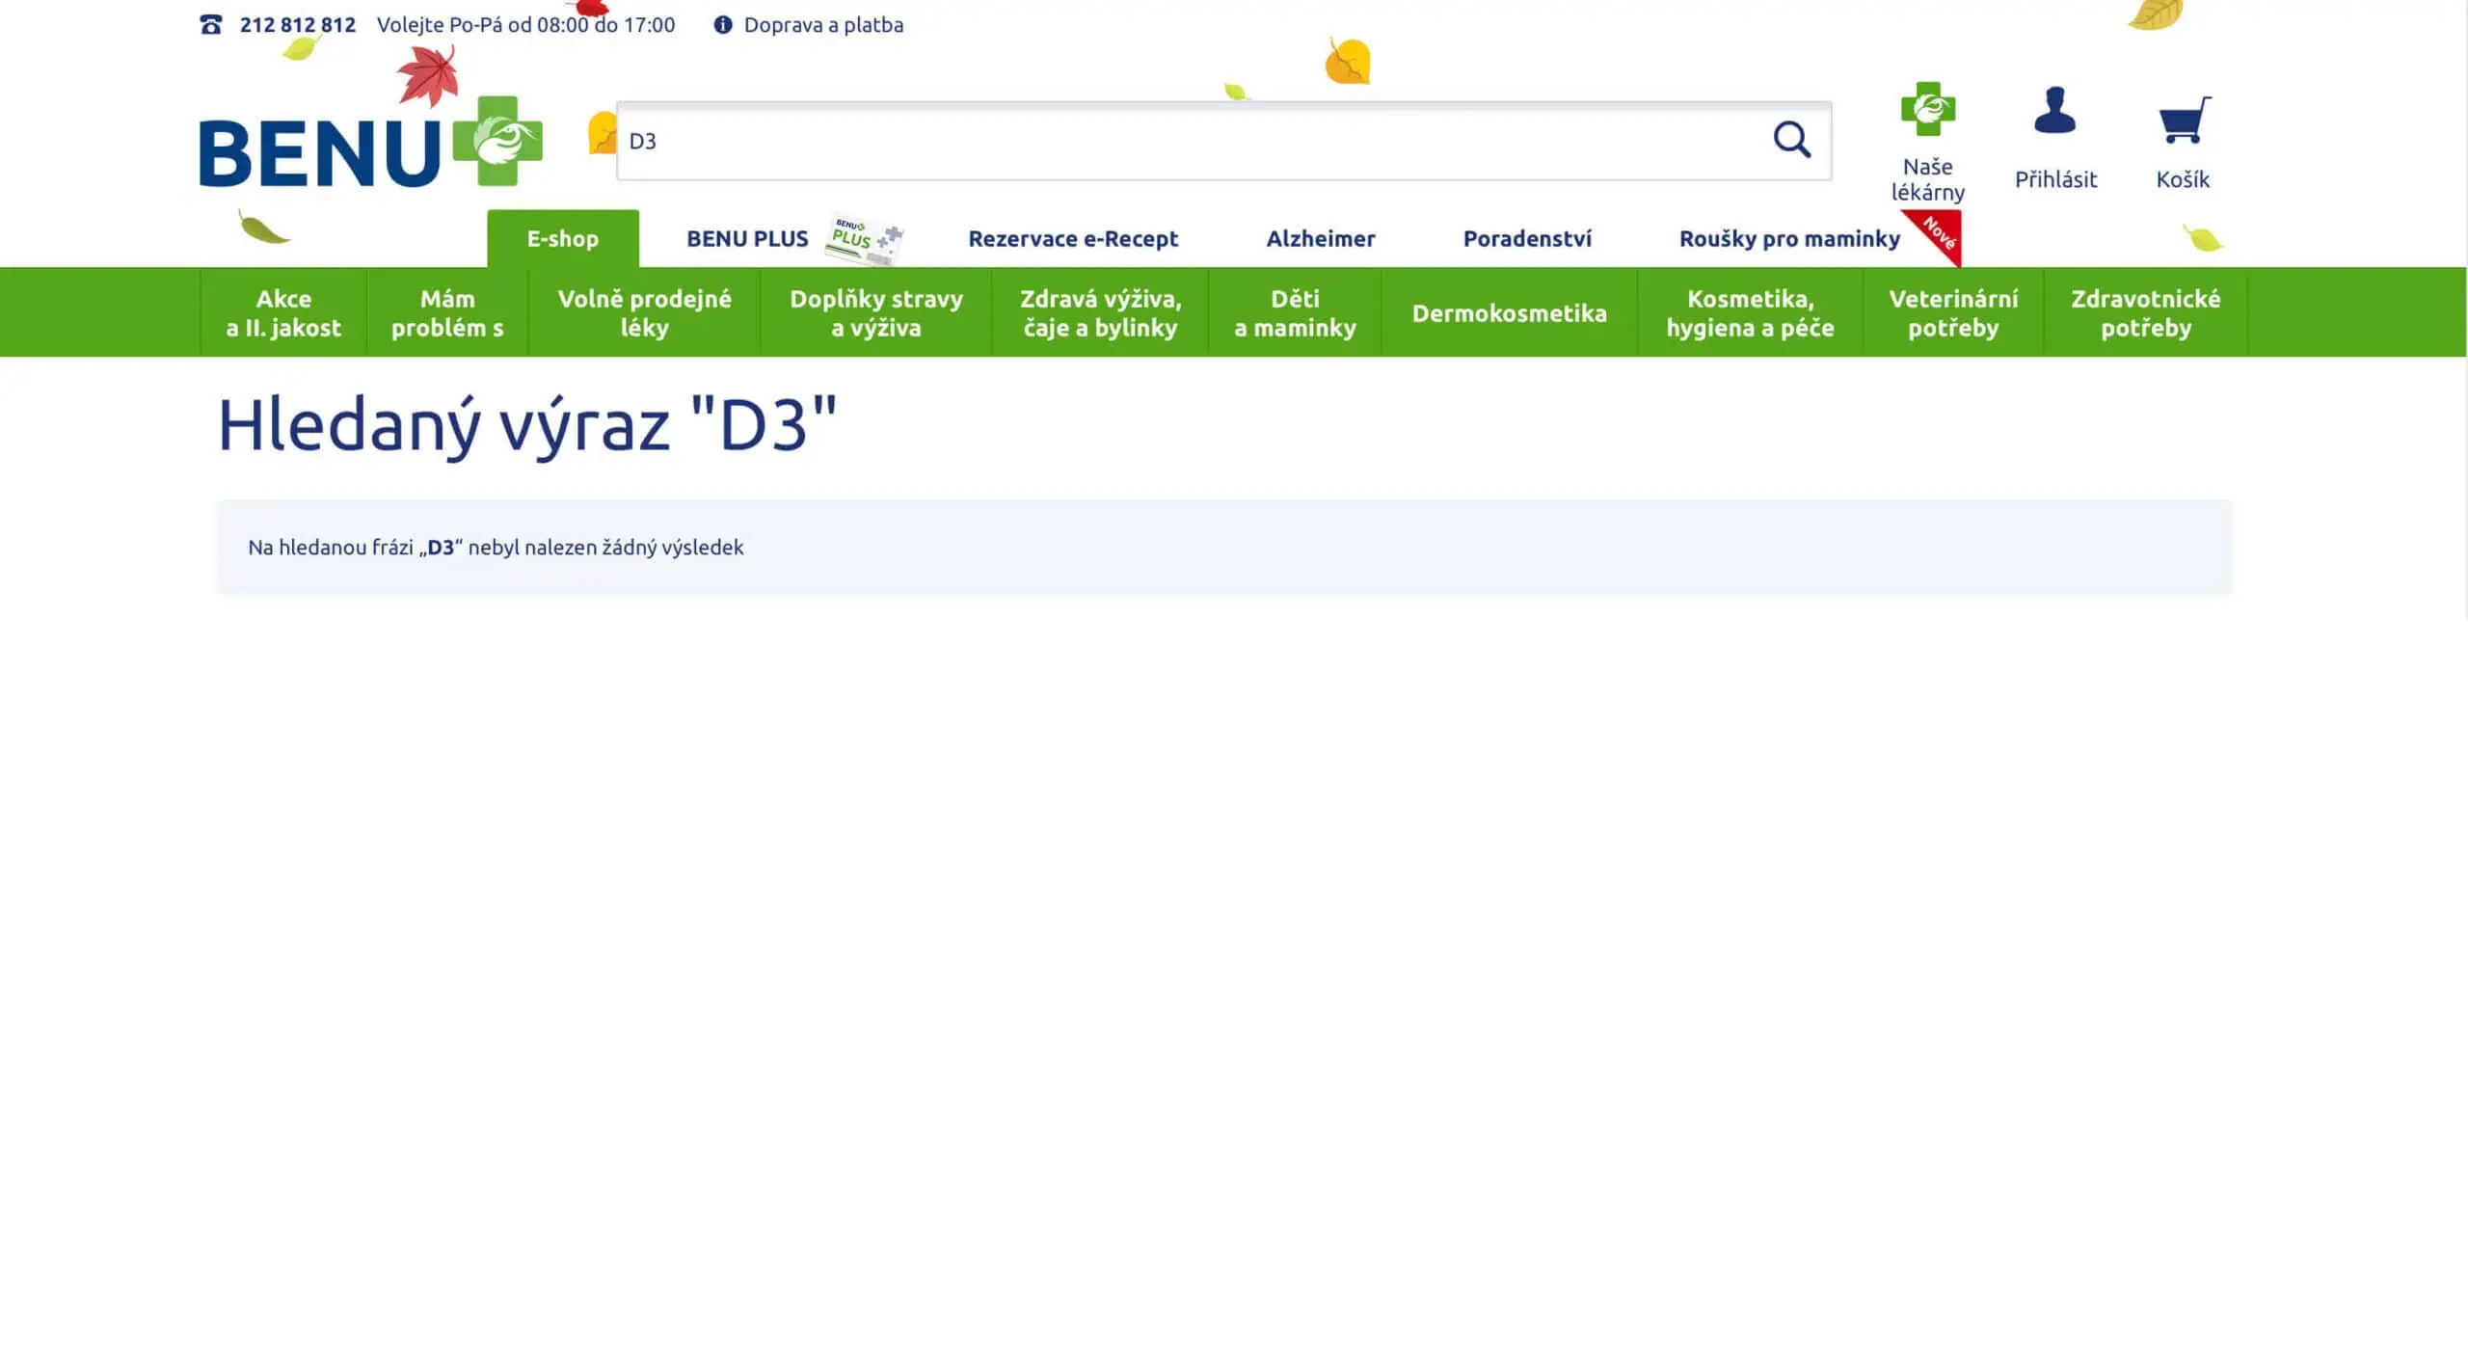Click the Přihlásit user profile icon
Screen dimensions: 2468x1370
2054,112
